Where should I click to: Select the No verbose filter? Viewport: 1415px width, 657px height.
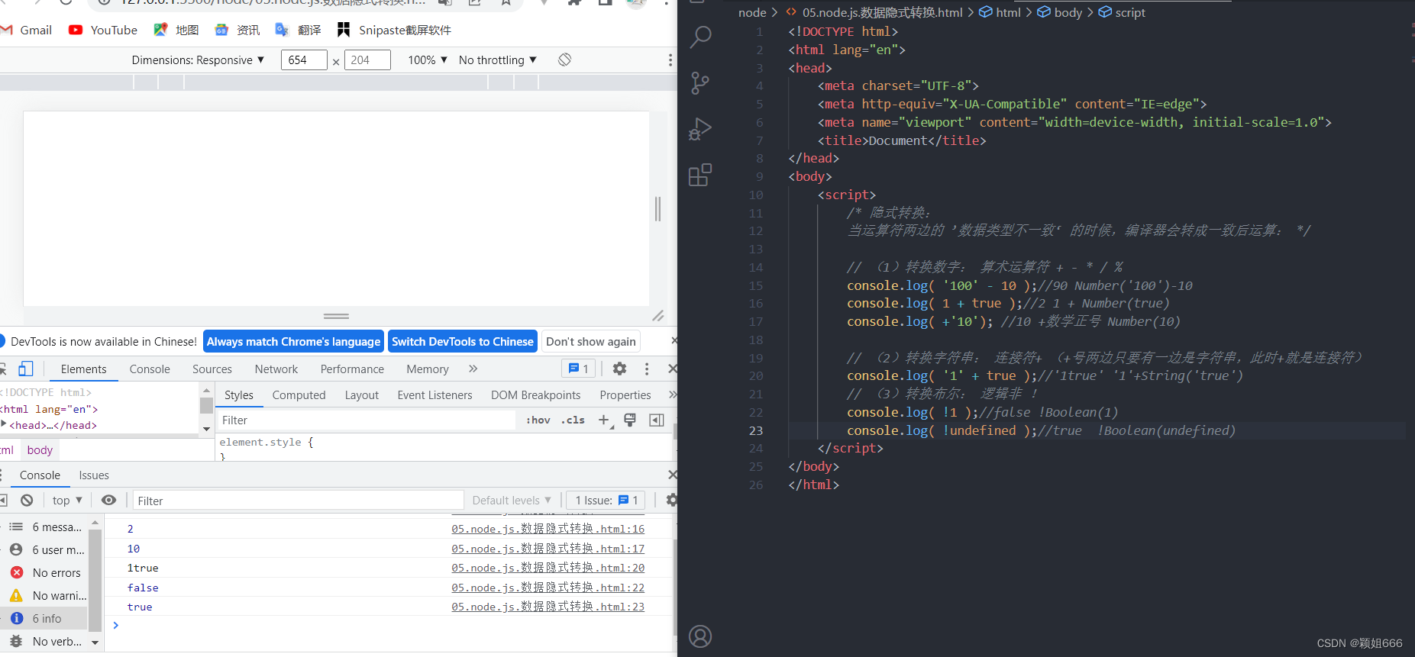click(x=44, y=641)
